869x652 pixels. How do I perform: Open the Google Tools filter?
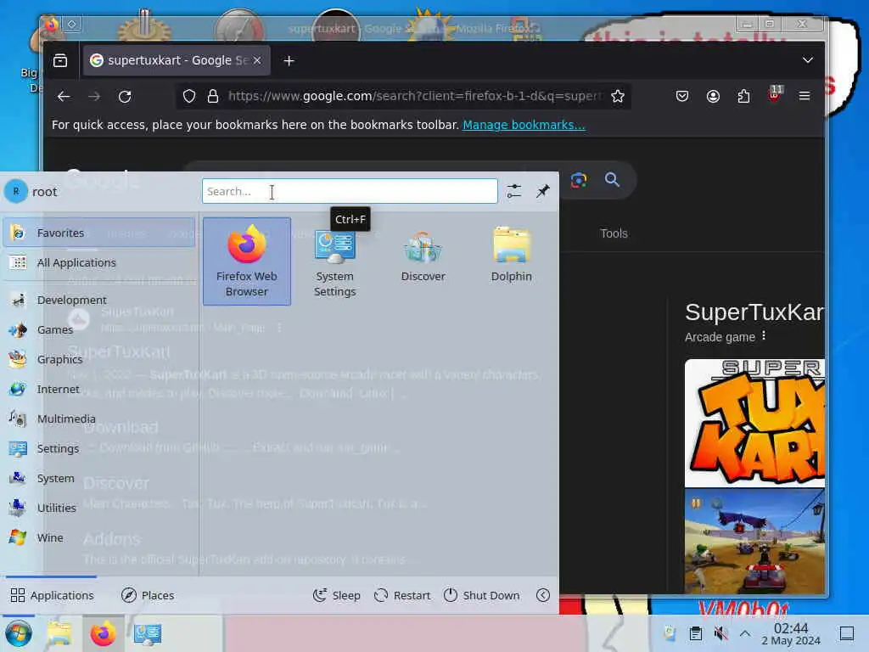(614, 233)
